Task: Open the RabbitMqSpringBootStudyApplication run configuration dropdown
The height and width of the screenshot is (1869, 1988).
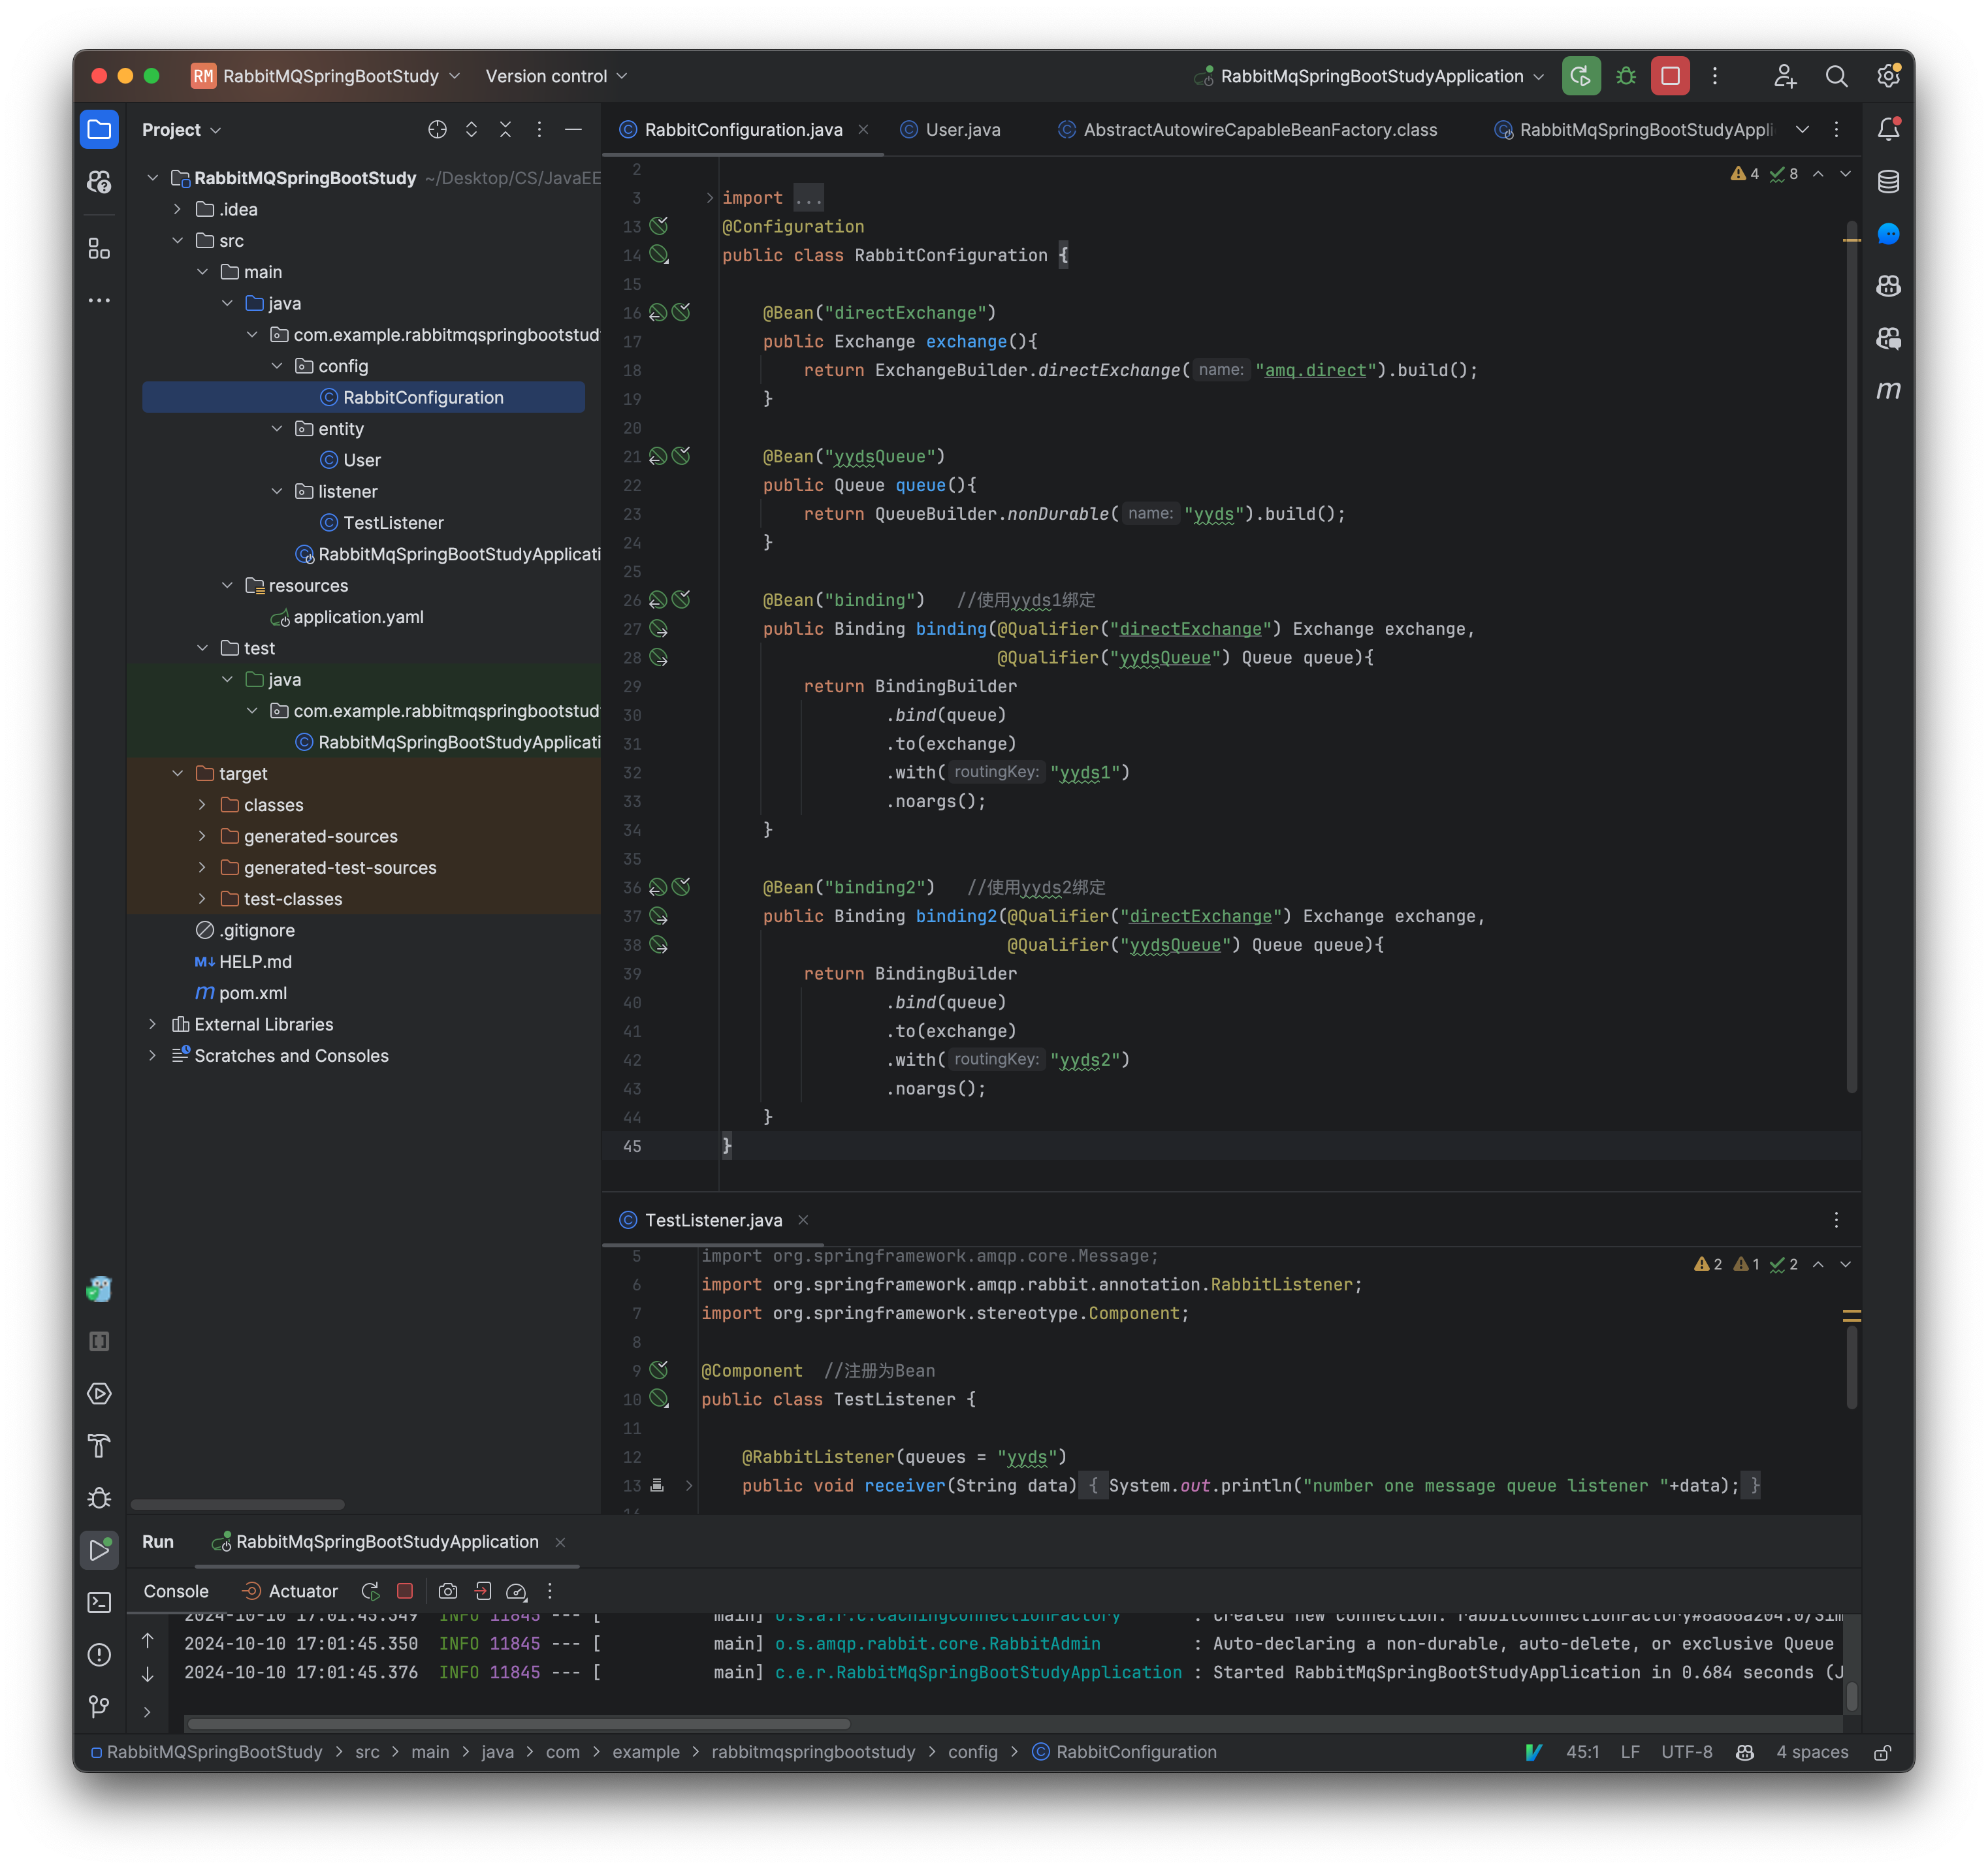Action: point(1370,76)
